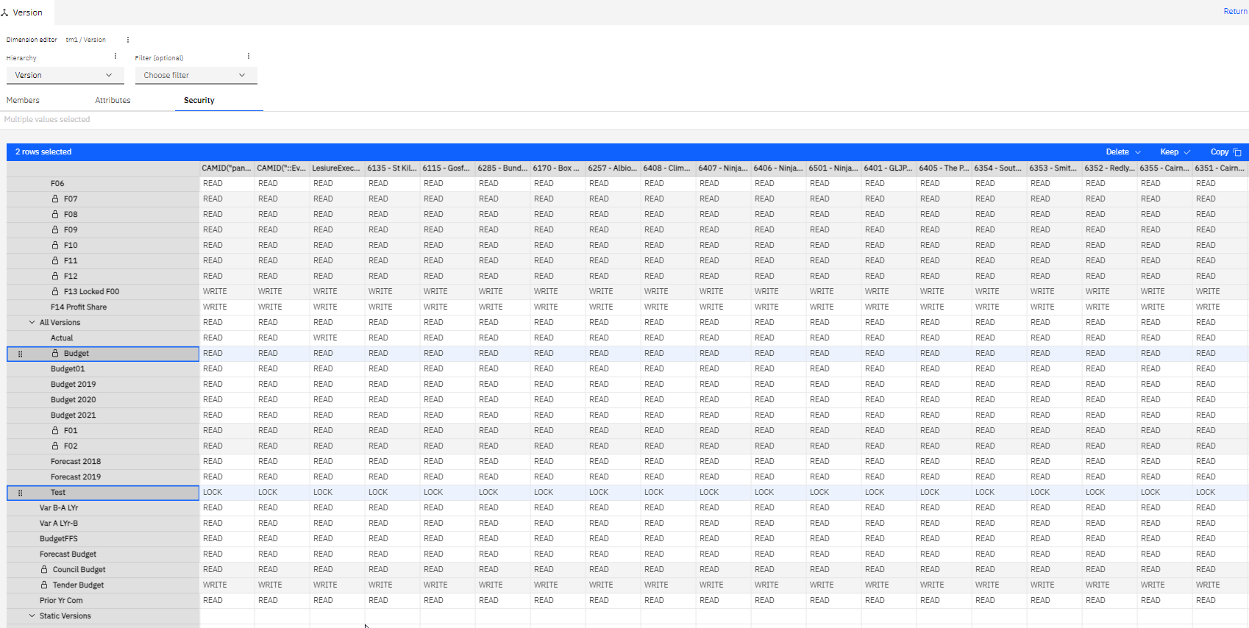Open the Hierarchy Version dropdown
1249x628 pixels.
point(65,75)
